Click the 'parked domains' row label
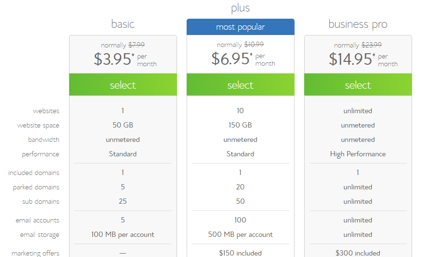The width and height of the screenshot is (426, 257). (x=36, y=187)
